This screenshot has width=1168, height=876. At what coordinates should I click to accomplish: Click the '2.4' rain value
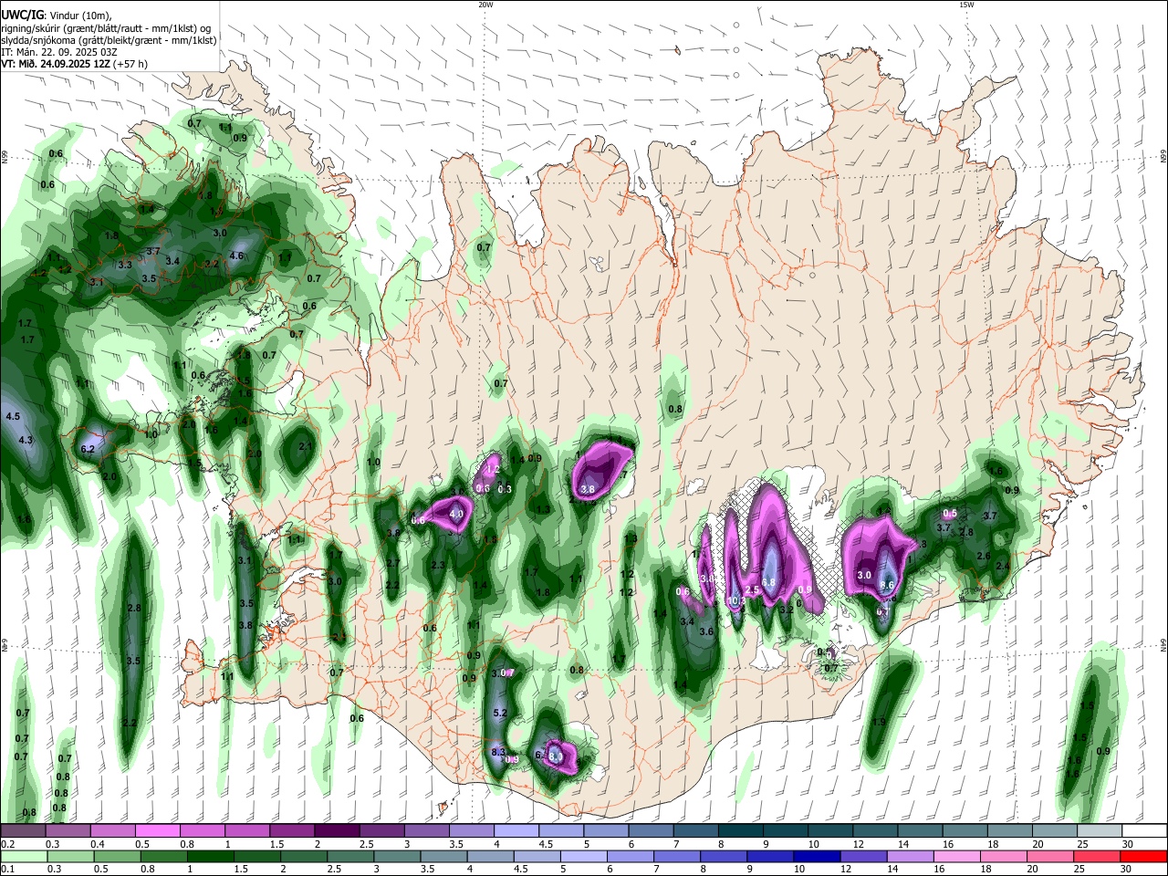click(x=1002, y=567)
